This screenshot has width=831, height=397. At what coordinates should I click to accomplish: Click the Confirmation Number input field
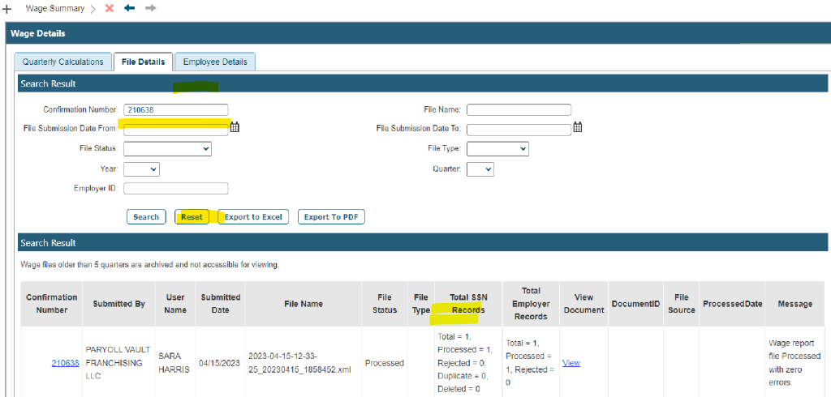(x=176, y=109)
